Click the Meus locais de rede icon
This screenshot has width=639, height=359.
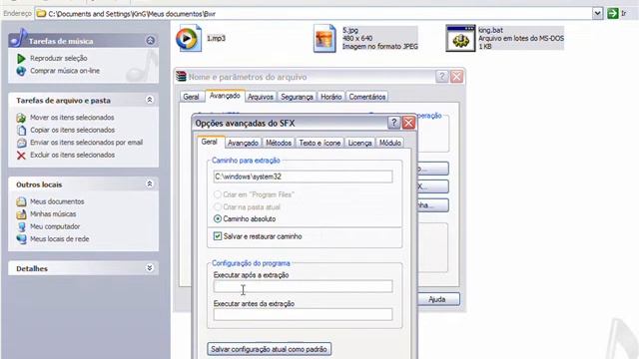[21, 239]
